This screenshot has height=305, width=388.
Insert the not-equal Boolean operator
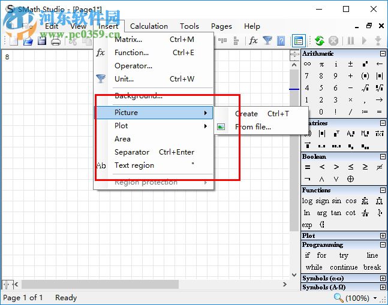click(380, 167)
